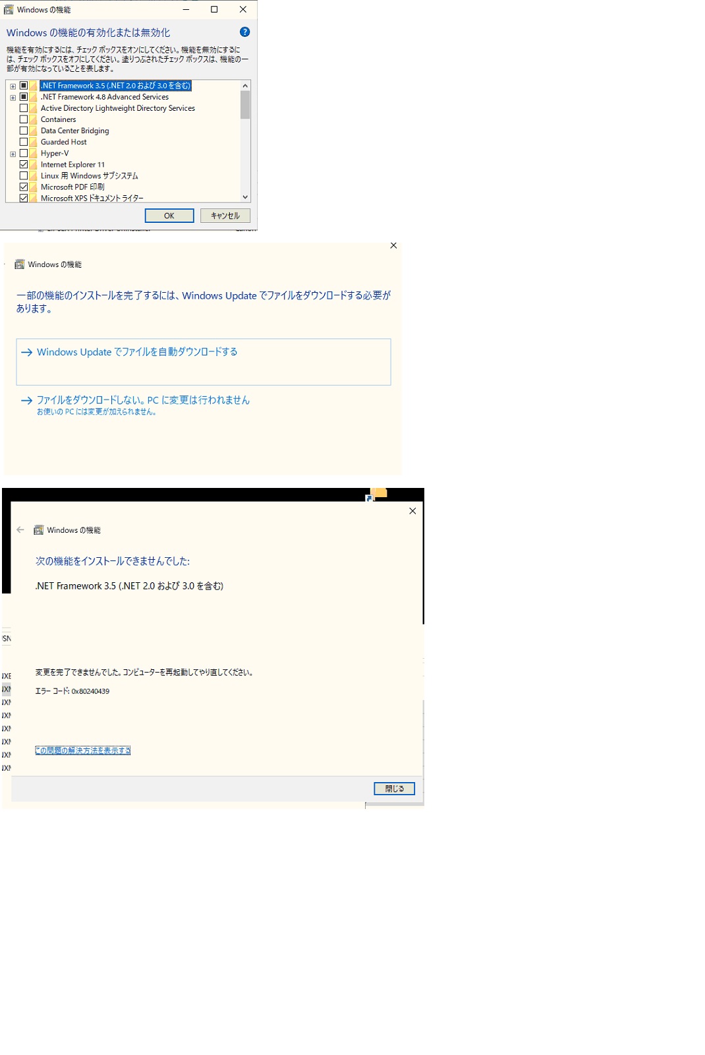Enable the Data Center Bridging checkbox
The height and width of the screenshot is (1055, 705).
coord(24,131)
